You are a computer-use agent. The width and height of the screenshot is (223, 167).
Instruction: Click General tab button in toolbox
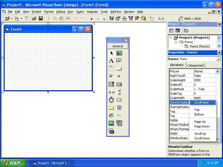pyautogui.click(x=118, y=46)
